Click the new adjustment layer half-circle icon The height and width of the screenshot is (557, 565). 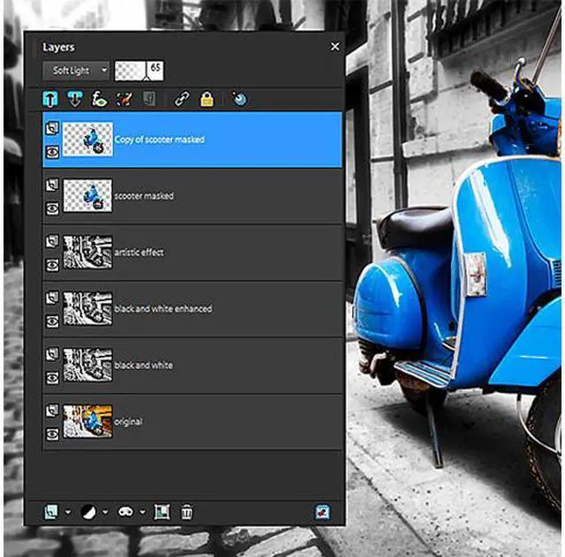tap(89, 511)
